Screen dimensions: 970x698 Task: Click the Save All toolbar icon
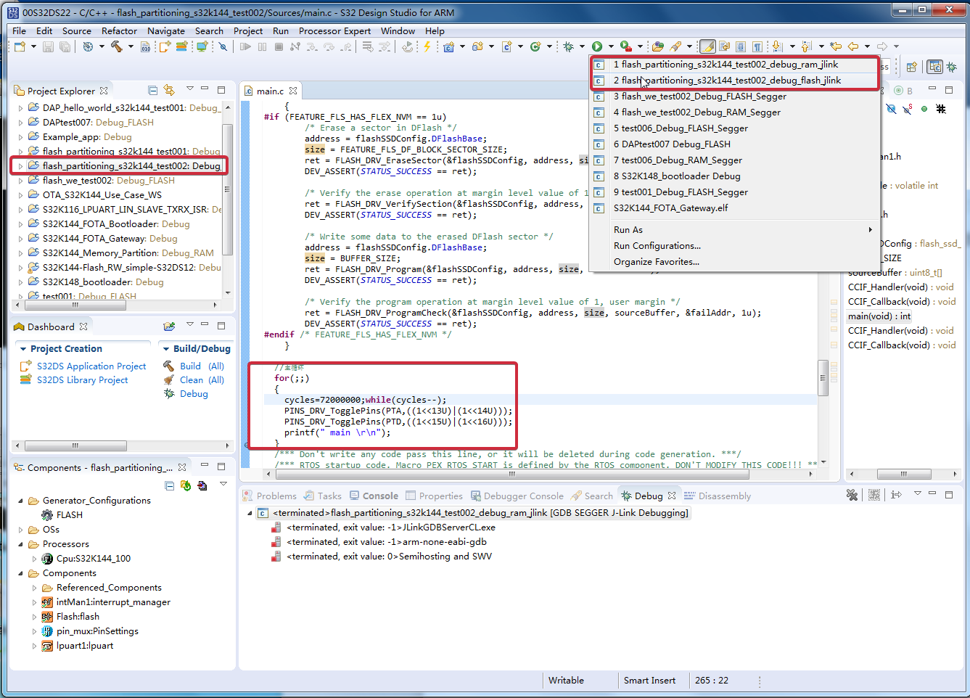(x=63, y=46)
